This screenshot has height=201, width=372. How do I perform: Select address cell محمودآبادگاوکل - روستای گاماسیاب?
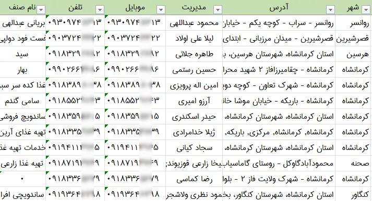(279, 164)
